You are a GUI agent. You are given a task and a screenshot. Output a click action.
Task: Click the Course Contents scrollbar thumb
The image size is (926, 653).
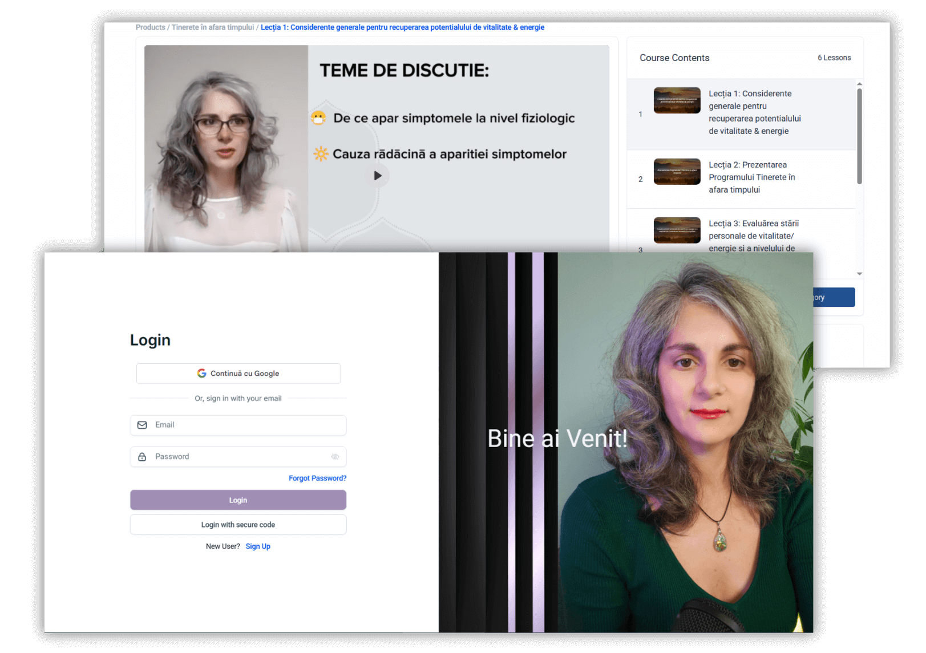pos(859,136)
